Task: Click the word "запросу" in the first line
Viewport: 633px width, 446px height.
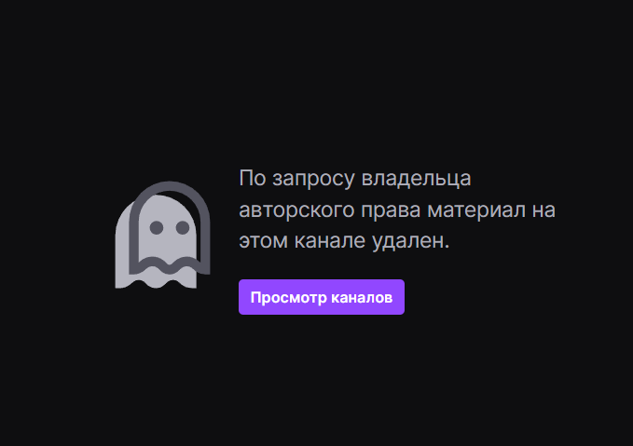Action: [313, 180]
